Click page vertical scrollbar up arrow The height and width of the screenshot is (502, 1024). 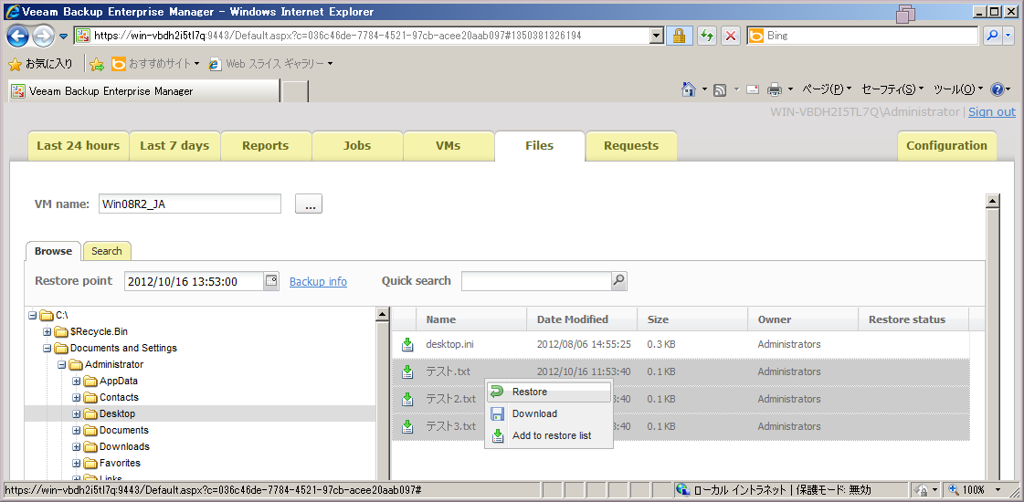point(992,201)
